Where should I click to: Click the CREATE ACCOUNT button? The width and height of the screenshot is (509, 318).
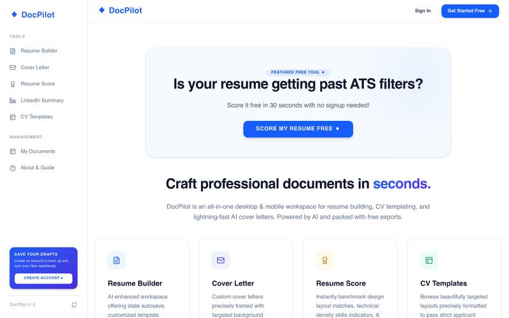(43, 278)
